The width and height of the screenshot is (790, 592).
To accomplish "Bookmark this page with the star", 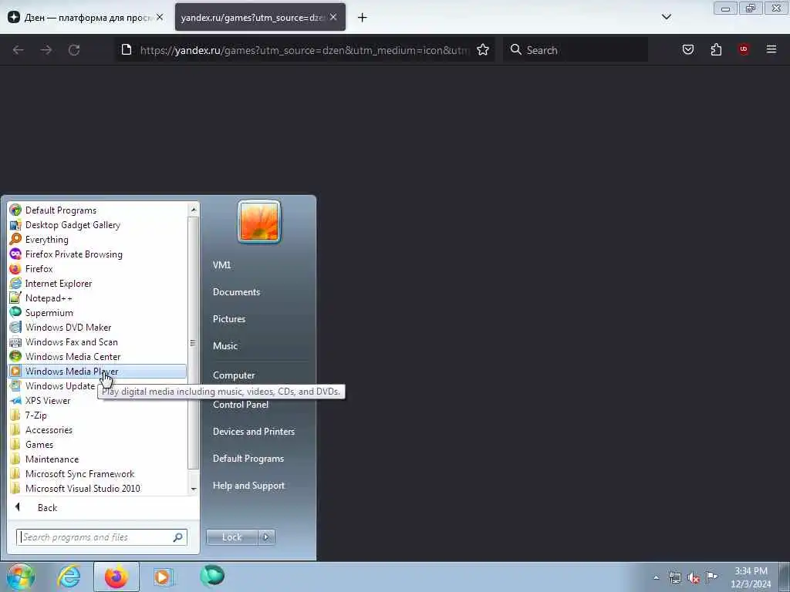I will pos(483,49).
